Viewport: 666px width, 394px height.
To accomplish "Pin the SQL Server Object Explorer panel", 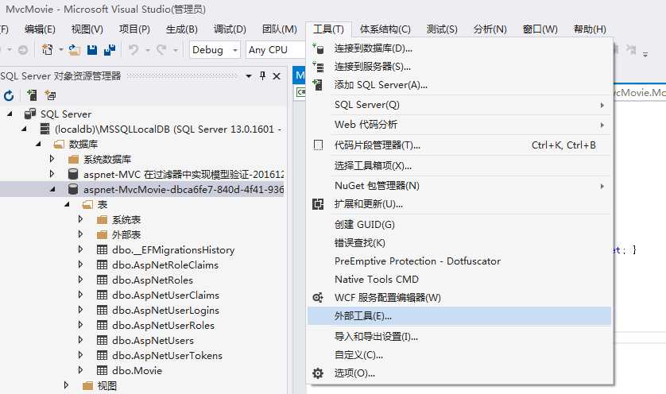I will 262,76.
